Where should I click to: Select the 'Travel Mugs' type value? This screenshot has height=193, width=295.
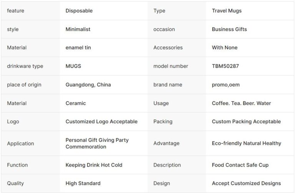pyautogui.click(x=227, y=11)
